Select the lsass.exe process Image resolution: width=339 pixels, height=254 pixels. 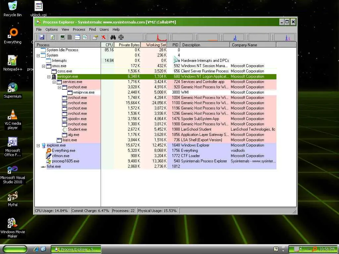tap(156, 140)
